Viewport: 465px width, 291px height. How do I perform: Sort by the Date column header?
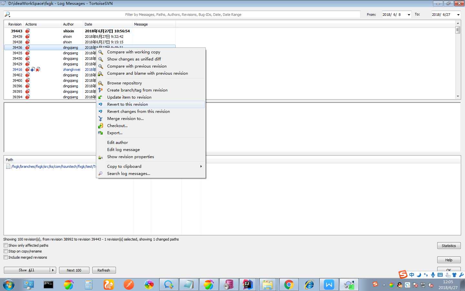coord(108,24)
